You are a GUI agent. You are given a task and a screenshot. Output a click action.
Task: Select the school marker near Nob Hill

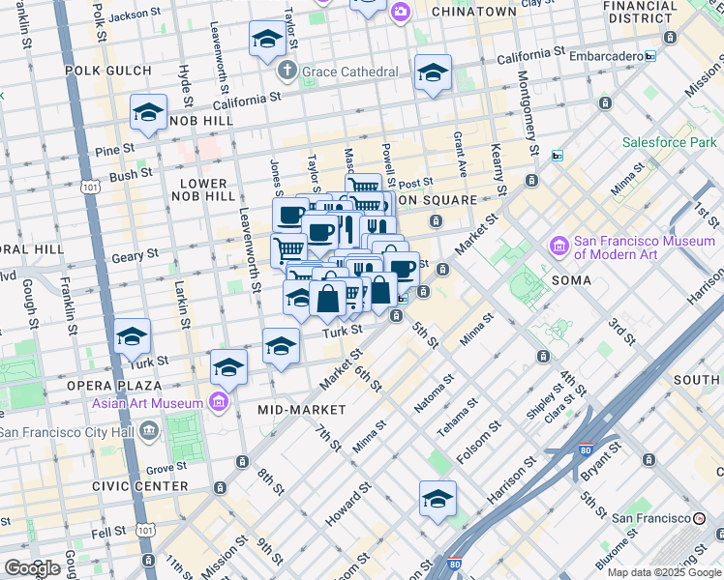tap(148, 112)
